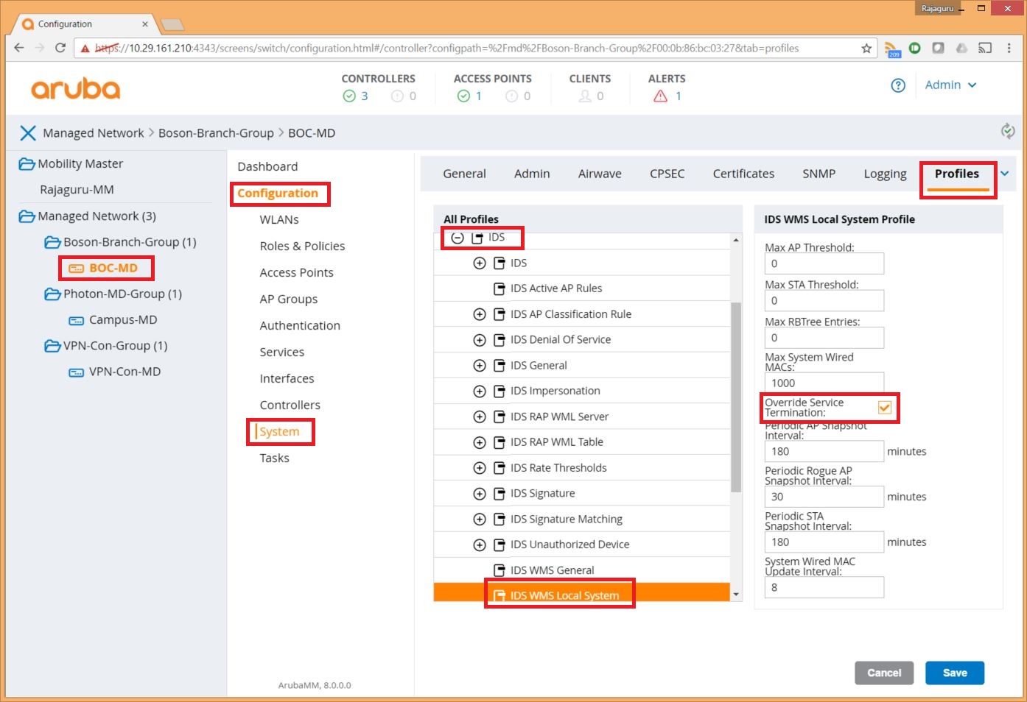The width and height of the screenshot is (1027, 702).
Task: Click the pending changes sync icon
Action: click(x=1008, y=131)
